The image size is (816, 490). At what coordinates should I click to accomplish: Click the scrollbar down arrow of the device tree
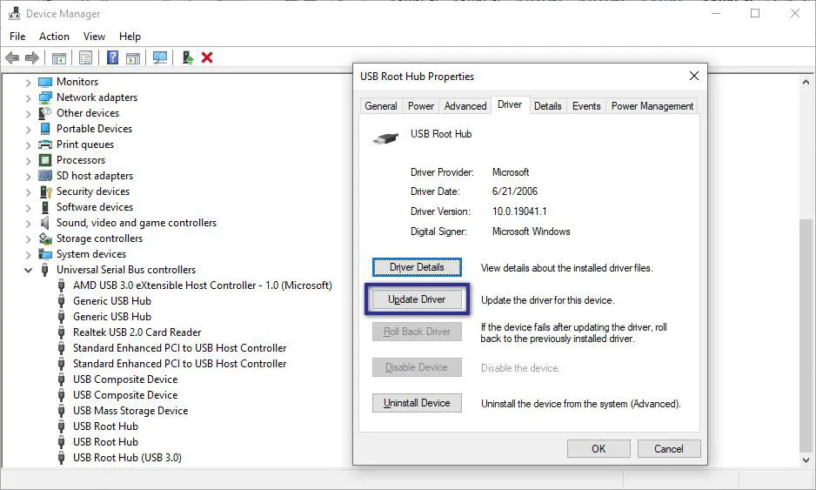click(x=806, y=460)
